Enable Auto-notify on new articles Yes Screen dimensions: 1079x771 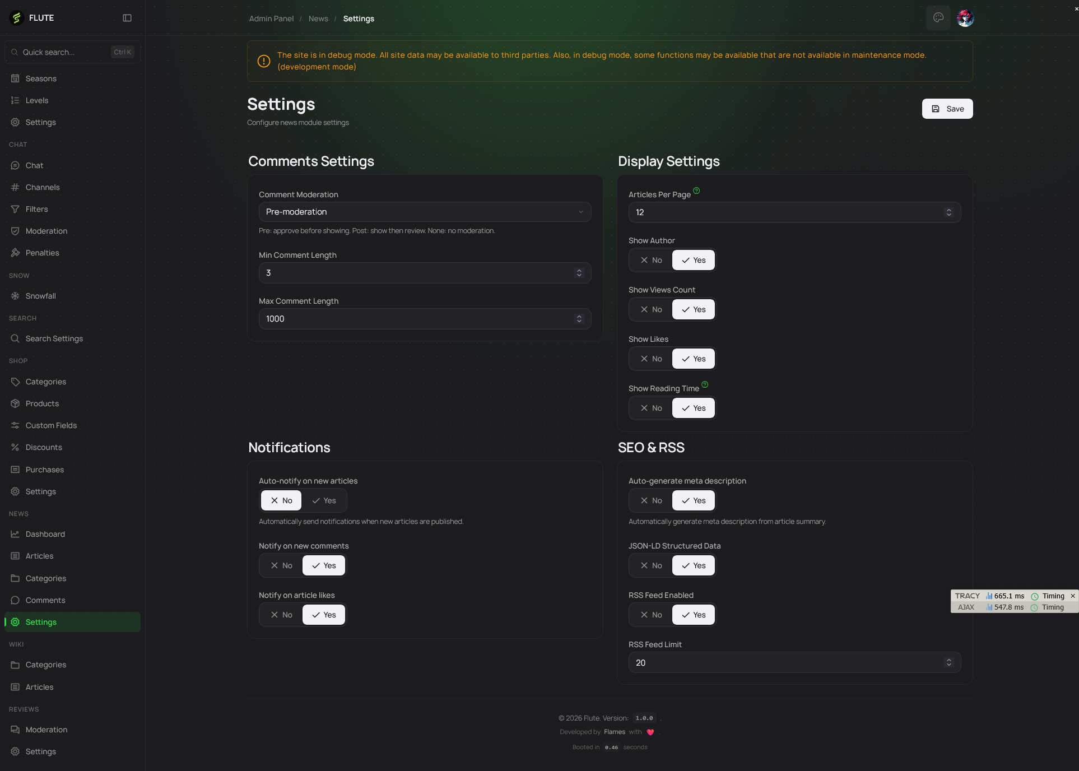(324, 500)
